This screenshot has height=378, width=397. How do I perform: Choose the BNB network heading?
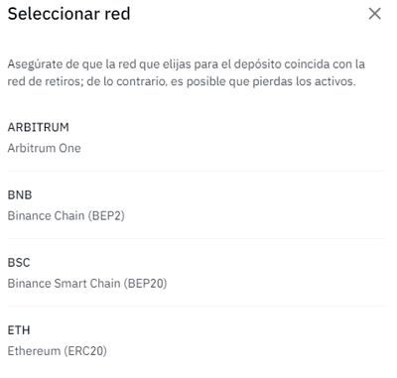point(20,195)
